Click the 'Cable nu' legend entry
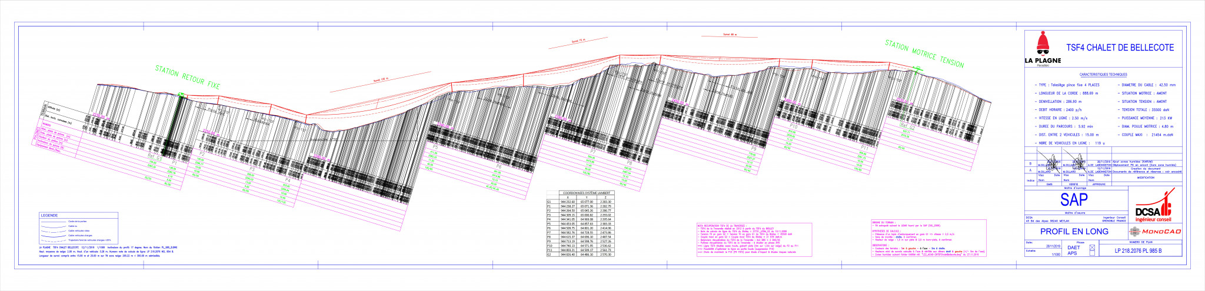The width and height of the screenshot is (1205, 291). pyautogui.click(x=72, y=226)
